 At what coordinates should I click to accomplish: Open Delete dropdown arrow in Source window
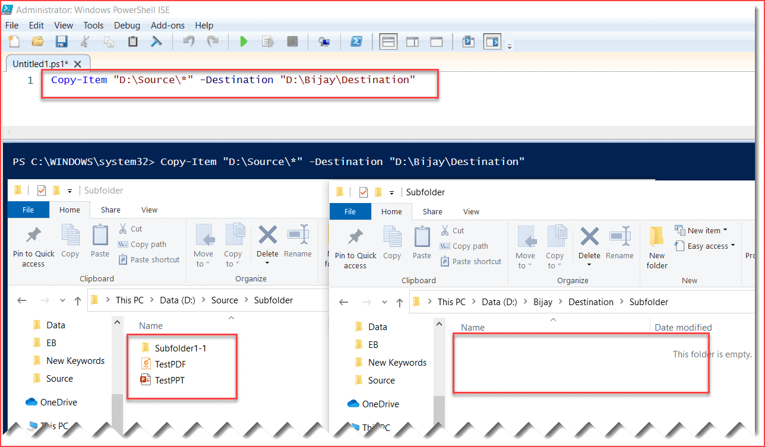click(x=267, y=264)
